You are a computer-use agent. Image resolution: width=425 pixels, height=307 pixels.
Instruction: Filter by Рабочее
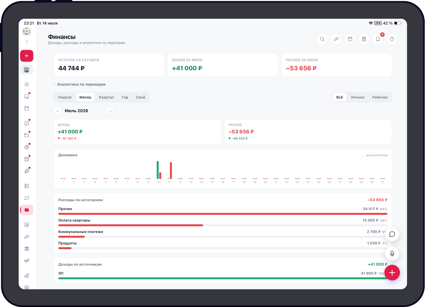point(380,97)
